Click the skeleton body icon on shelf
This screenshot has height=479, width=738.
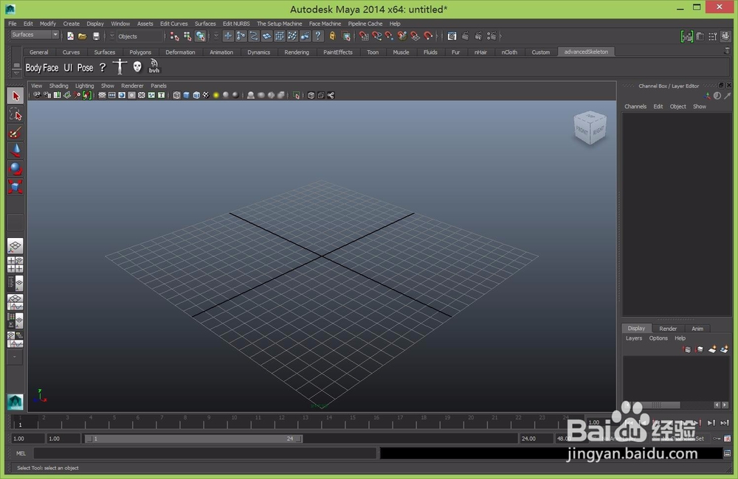point(120,67)
